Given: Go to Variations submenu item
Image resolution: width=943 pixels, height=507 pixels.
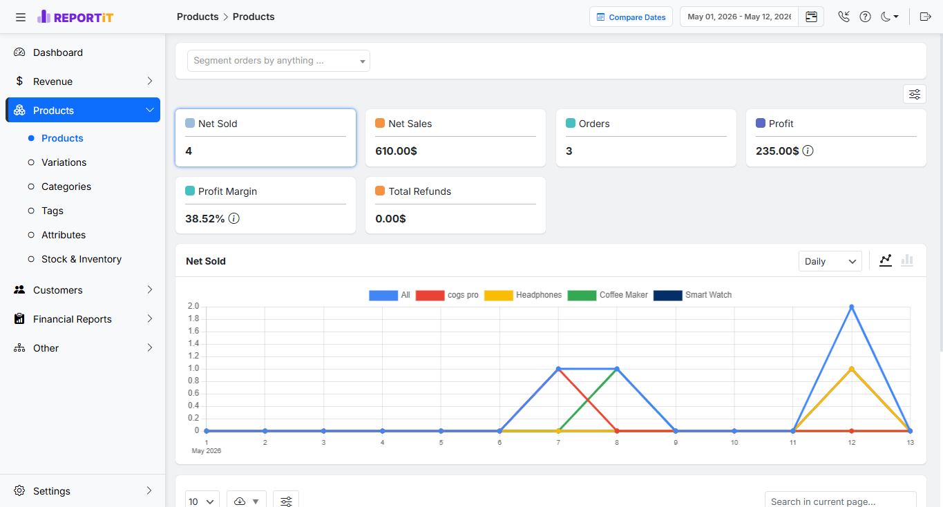Looking at the screenshot, I should tap(64, 162).
